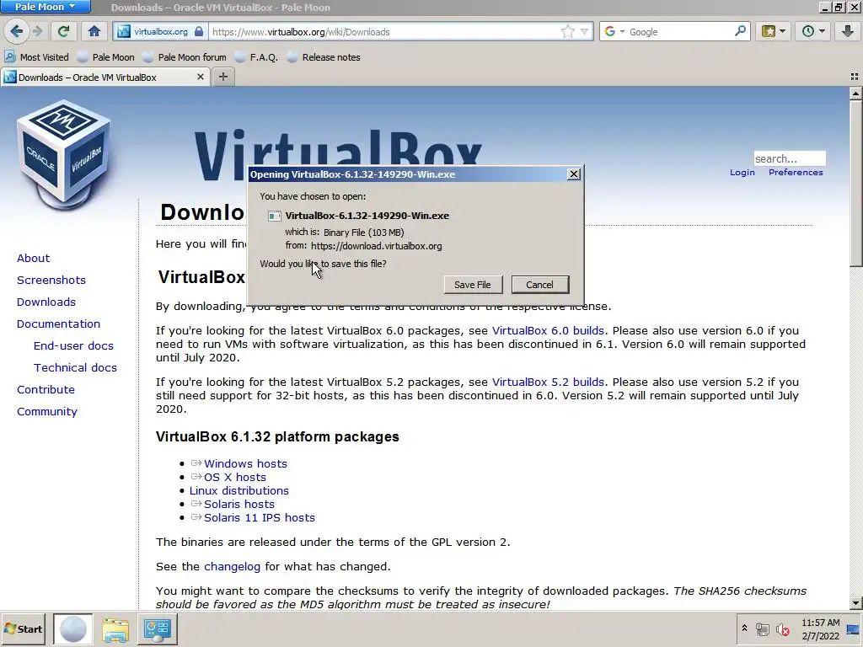Screen dimensions: 863x647
Task: Open the Pale Moon application menu
Action: click(x=45, y=7)
